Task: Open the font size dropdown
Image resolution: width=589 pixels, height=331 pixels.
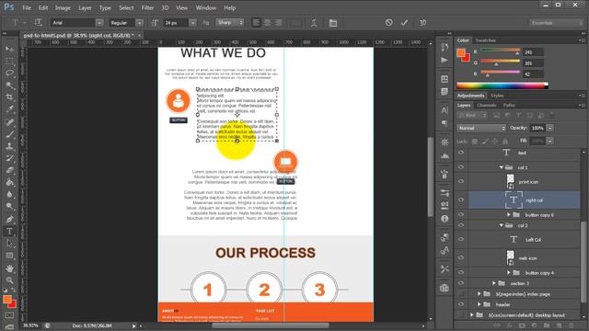Action: pyautogui.click(x=192, y=23)
